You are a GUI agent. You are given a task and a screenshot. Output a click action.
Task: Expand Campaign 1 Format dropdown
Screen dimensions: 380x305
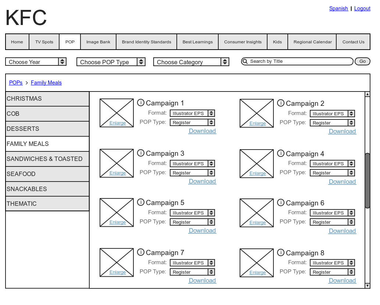193,113
